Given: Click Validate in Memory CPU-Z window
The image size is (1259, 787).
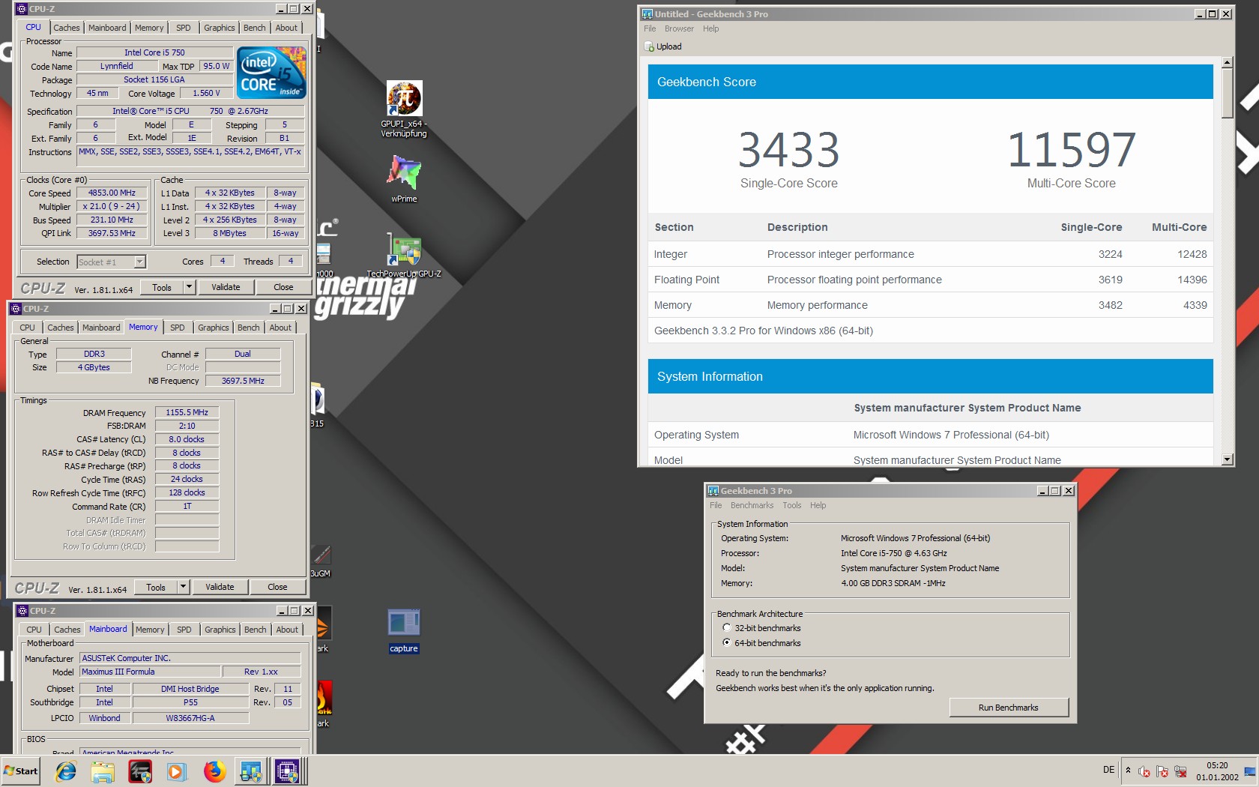Looking at the screenshot, I should click(220, 587).
